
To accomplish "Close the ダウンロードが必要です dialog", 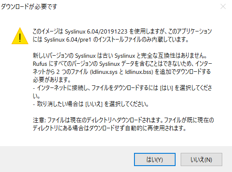I will pos(223,6).
